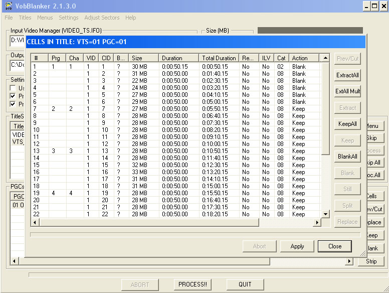Click the list scroll down arrow
This screenshot has width=389, height=293.
coord(325,214)
